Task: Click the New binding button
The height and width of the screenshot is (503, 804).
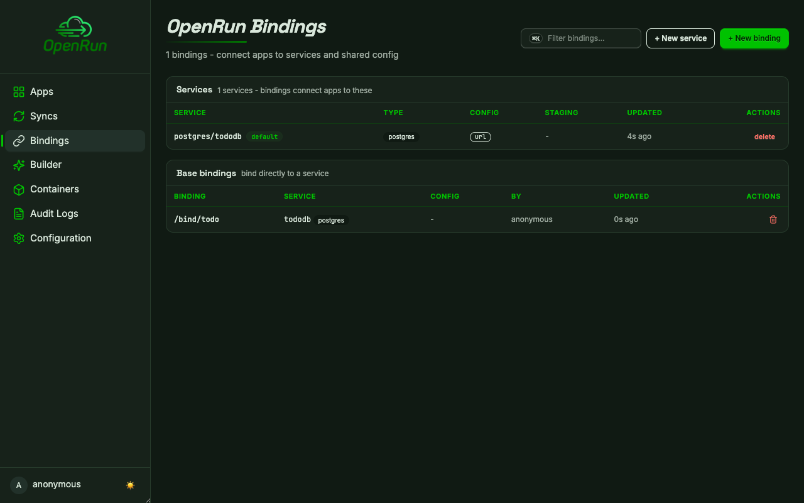Action: tap(754, 38)
